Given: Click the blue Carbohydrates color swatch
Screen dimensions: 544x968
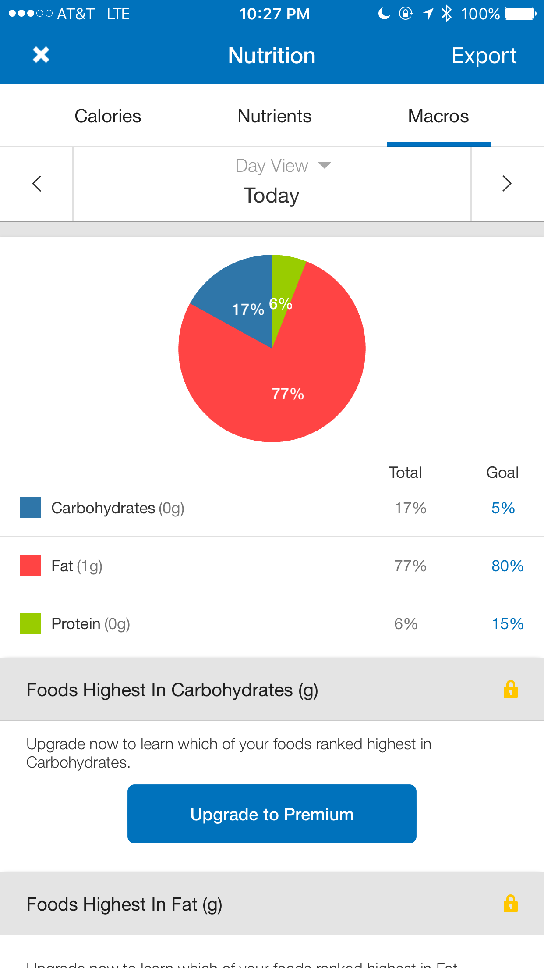Looking at the screenshot, I should tap(30, 508).
